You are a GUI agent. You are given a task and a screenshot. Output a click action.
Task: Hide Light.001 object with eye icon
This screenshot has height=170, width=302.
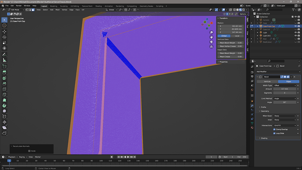295,35
